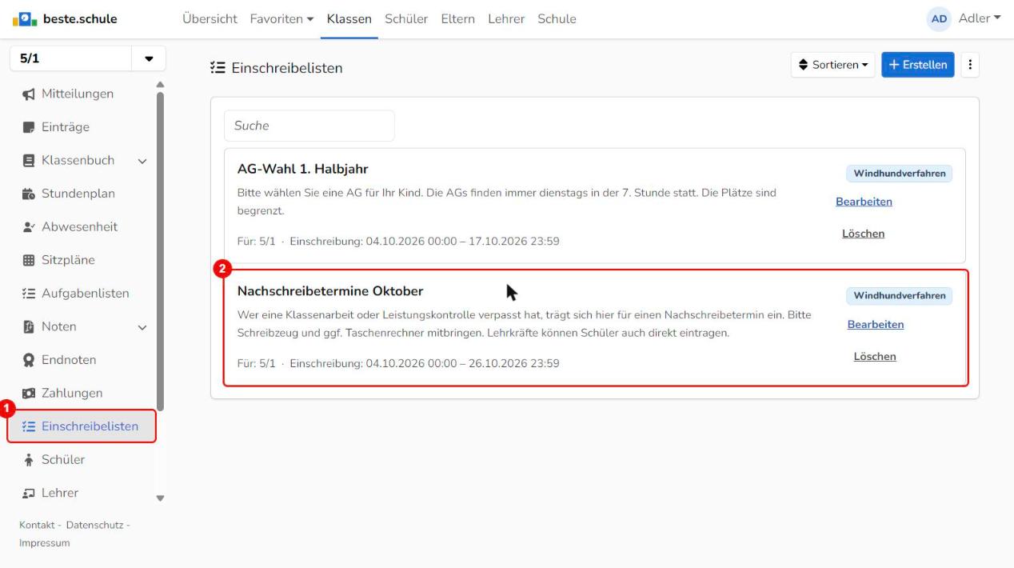Create a new list with Erstellen button

[918, 65]
